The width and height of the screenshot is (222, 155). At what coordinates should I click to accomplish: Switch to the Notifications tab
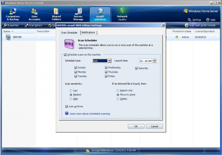(x=88, y=32)
